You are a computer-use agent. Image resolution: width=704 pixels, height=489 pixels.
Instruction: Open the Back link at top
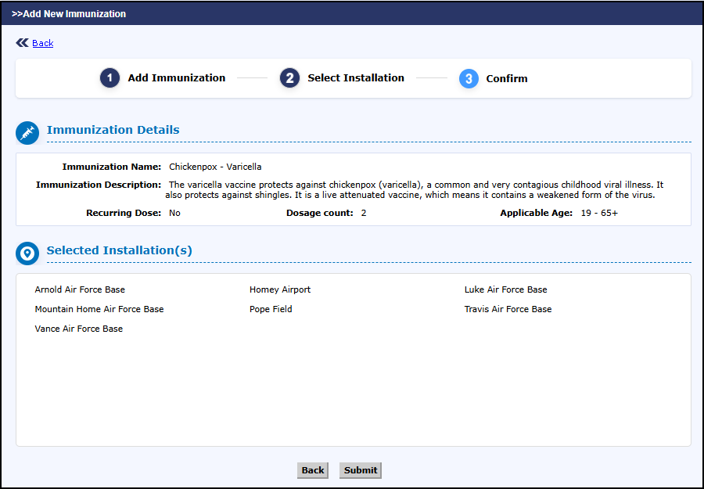[43, 43]
